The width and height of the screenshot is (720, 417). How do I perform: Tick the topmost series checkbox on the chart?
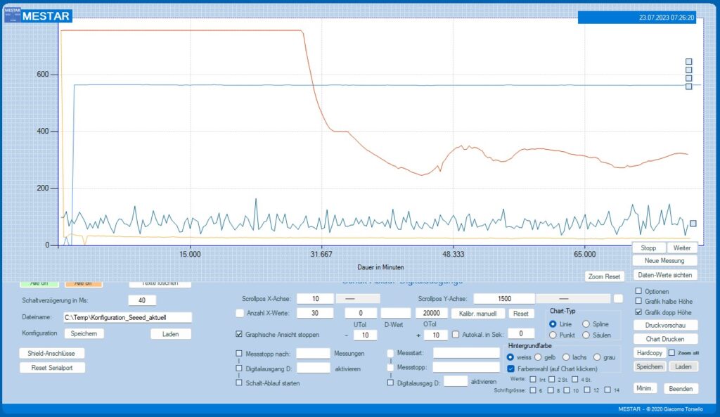(x=689, y=62)
